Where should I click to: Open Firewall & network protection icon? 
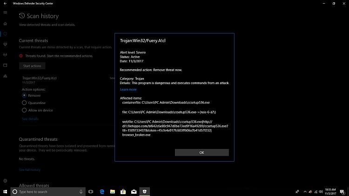[x=5, y=55]
